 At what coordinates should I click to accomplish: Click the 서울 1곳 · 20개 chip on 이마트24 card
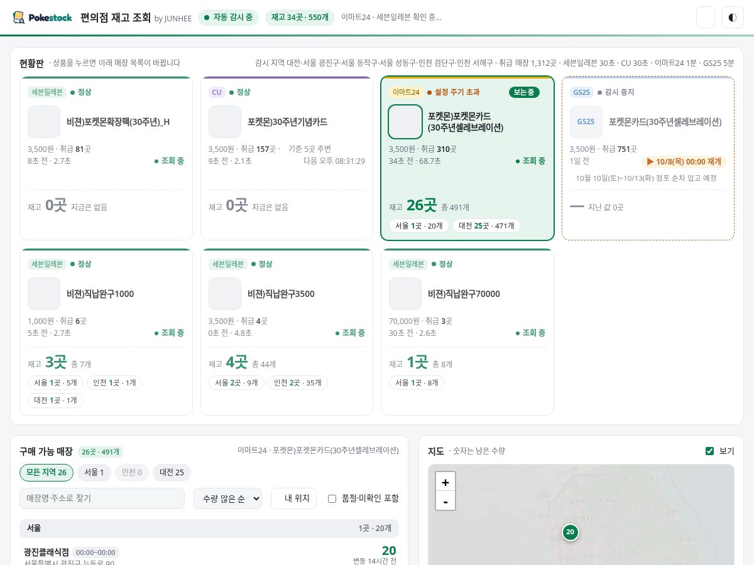coord(419,226)
